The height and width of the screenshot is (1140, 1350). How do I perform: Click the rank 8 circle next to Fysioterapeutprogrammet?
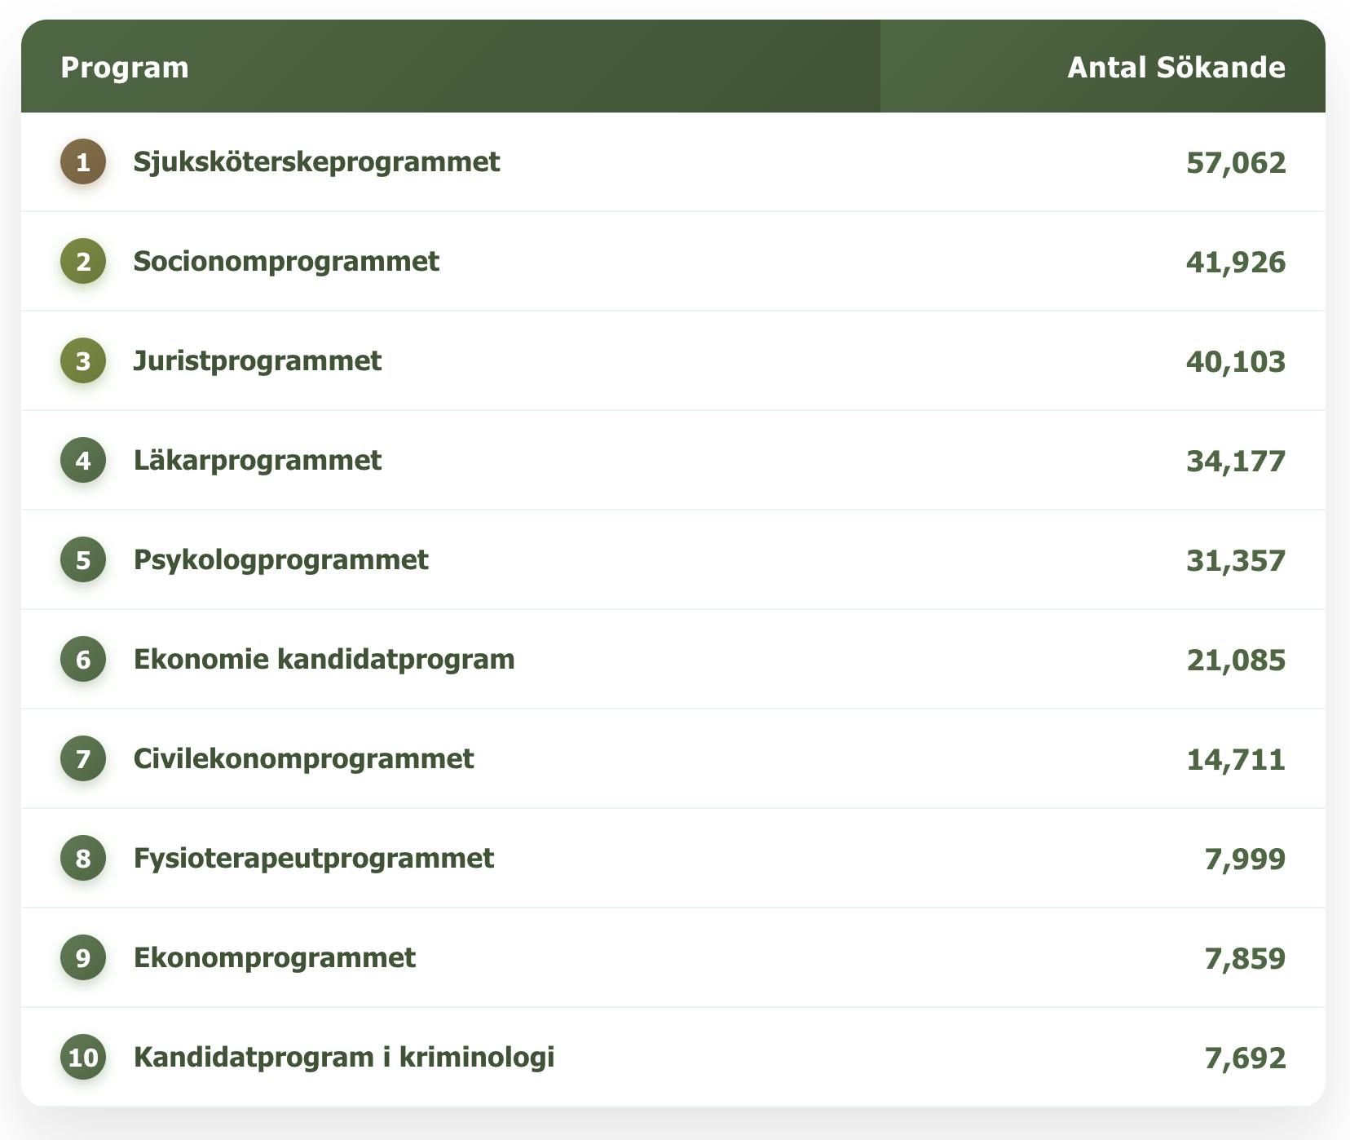pos(82,858)
